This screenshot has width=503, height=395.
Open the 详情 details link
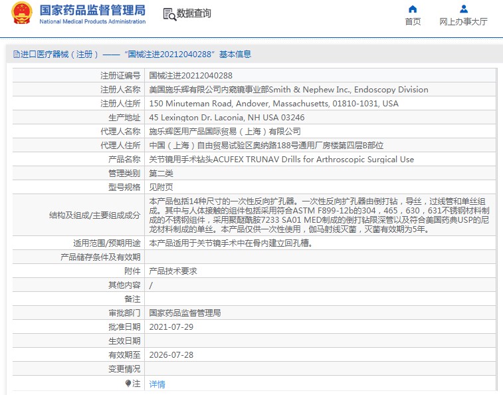(157, 384)
